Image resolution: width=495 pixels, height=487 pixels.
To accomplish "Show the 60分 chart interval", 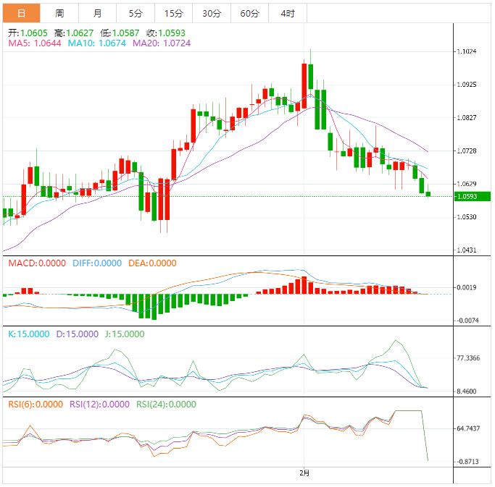I will [x=249, y=13].
